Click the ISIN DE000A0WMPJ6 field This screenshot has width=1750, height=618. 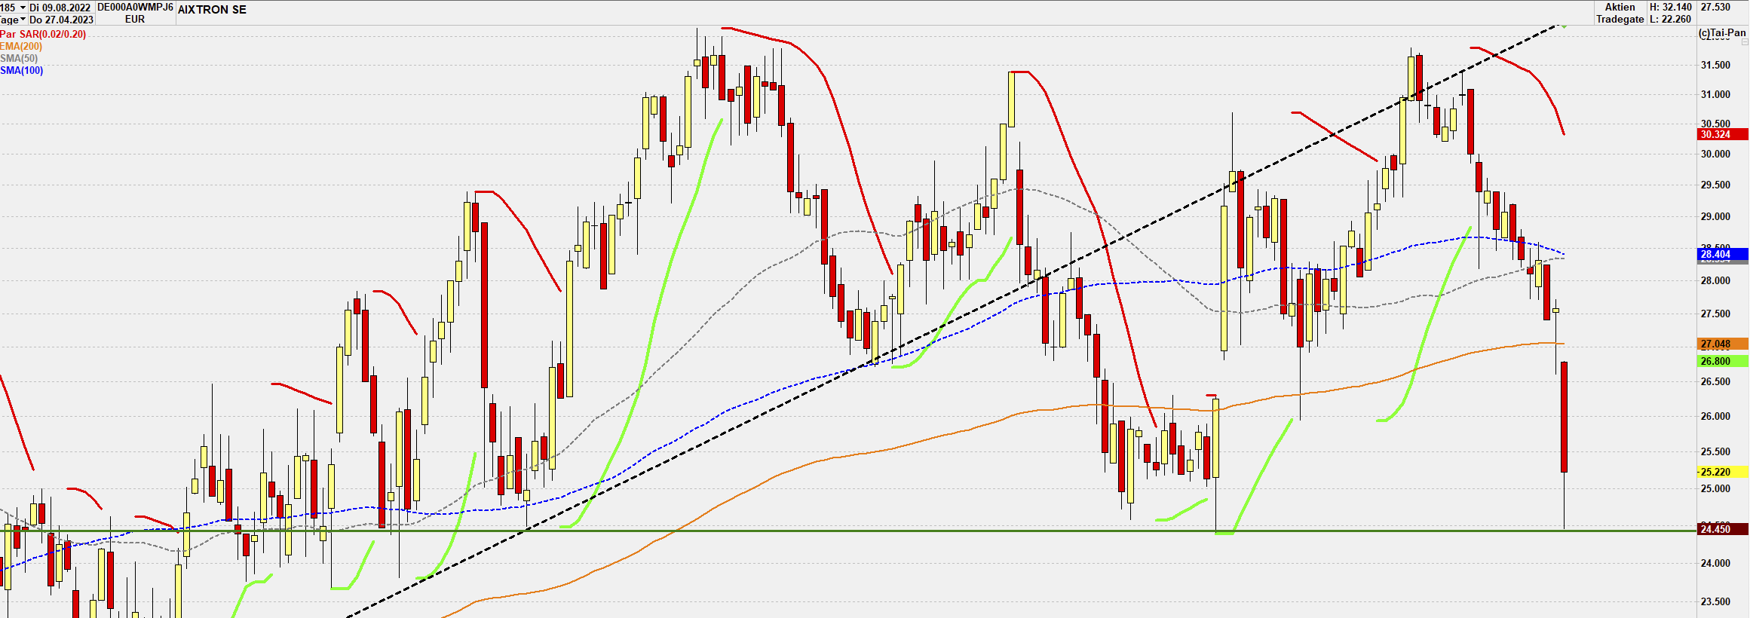136,8
